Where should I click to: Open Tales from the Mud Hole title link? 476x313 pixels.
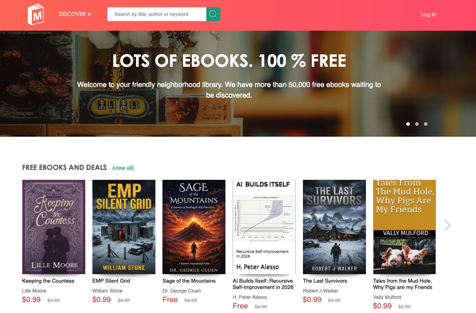click(403, 284)
